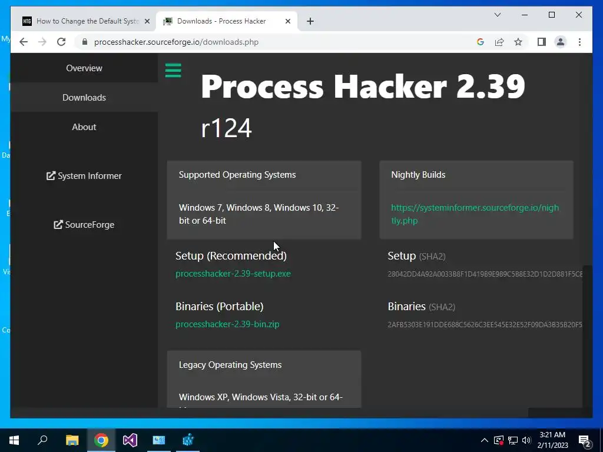Open Visual Studio from the taskbar

click(x=130, y=440)
